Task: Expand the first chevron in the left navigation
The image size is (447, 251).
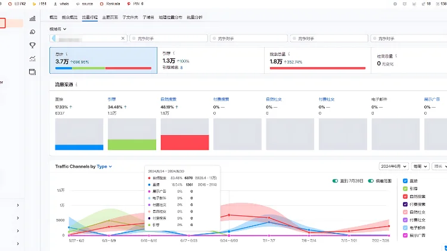Action: pyautogui.click(x=18, y=205)
